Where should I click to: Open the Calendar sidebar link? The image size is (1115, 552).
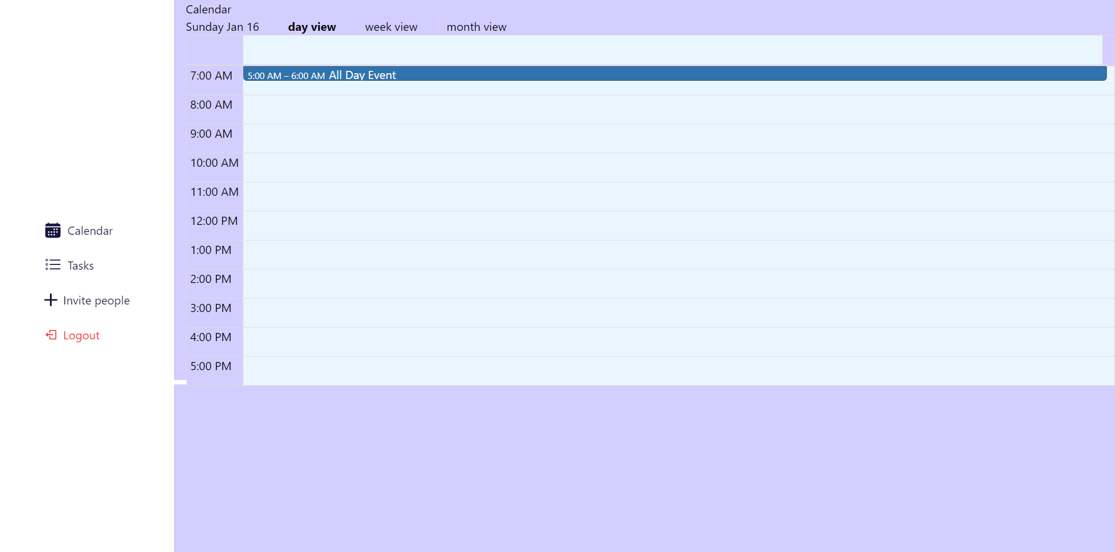coord(90,231)
